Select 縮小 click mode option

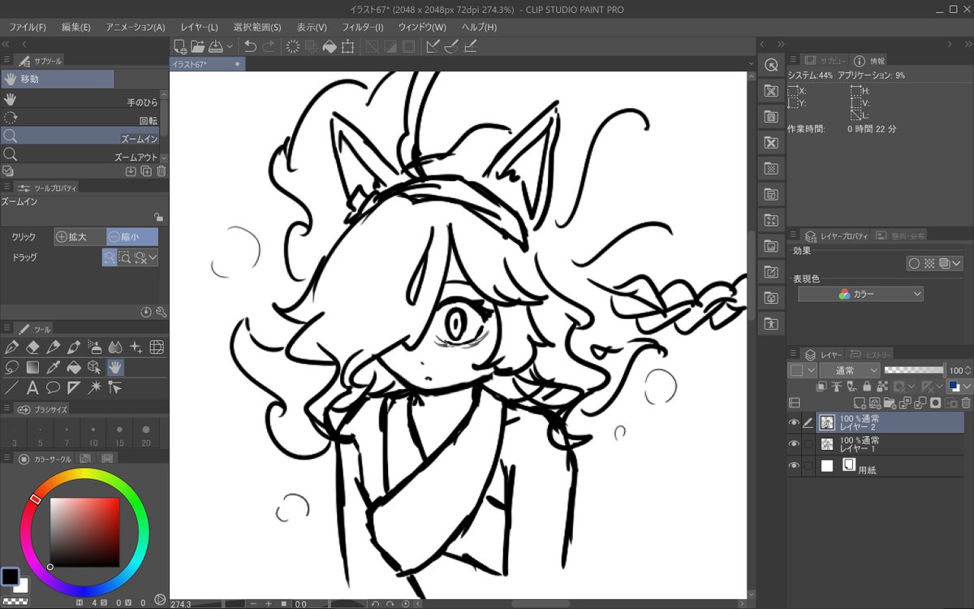coord(132,237)
